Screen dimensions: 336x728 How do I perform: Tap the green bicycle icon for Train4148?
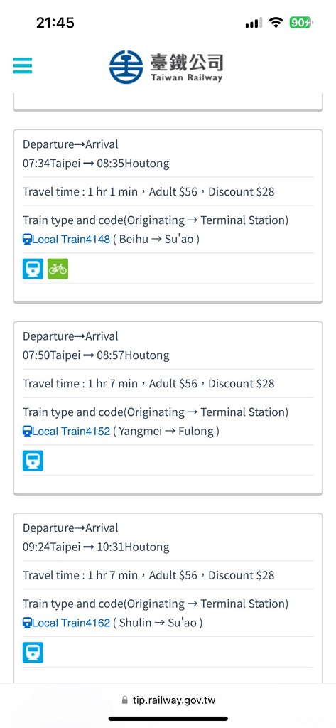(58, 269)
